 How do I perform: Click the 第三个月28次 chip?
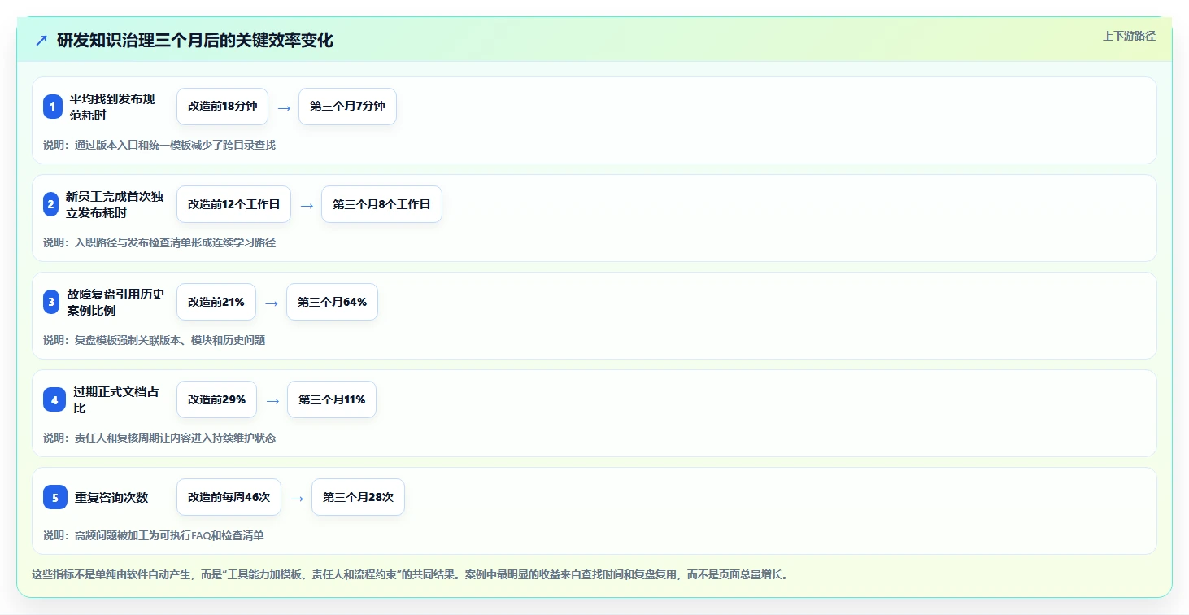point(358,497)
